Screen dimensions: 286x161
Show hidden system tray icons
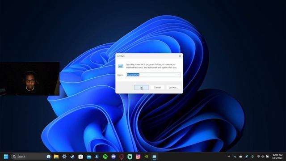click(x=229, y=157)
